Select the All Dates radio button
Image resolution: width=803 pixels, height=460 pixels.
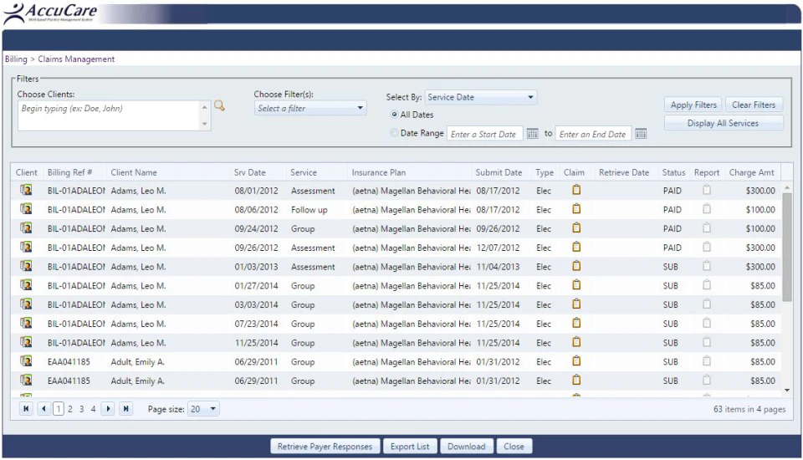point(394,115)
